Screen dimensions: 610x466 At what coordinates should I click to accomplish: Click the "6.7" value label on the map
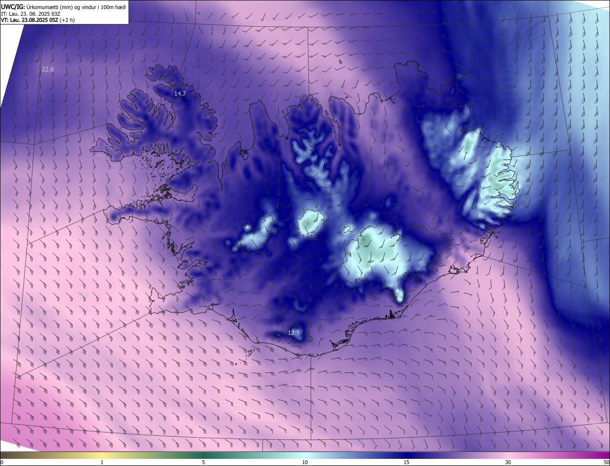(x=364, y=241)
